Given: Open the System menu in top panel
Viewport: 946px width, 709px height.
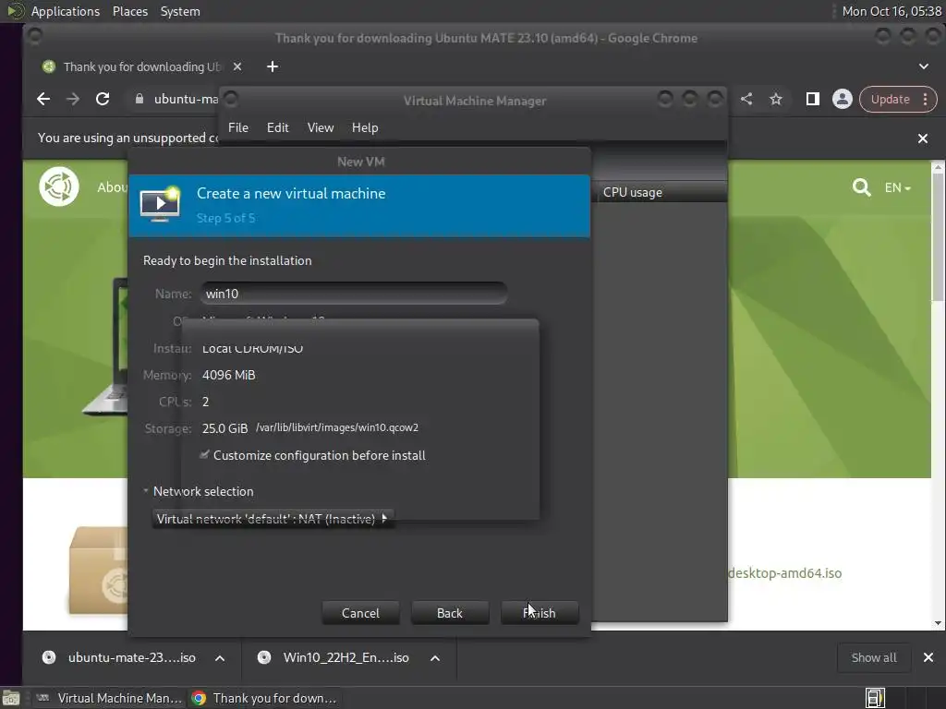Looking at the screenshot, I should 180,11.
